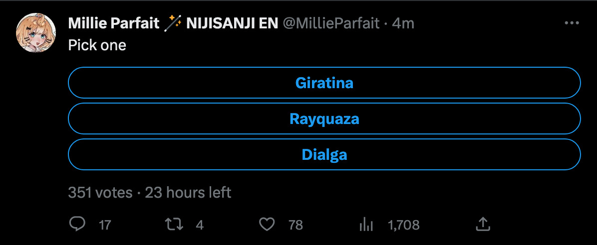The width and height of the screenshot is (597, 245).
Task: Click the retweet count of 4
Action: coord(200,225)
